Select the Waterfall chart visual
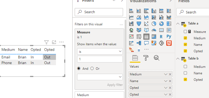 pyautogui.click(x=131, y=24)
